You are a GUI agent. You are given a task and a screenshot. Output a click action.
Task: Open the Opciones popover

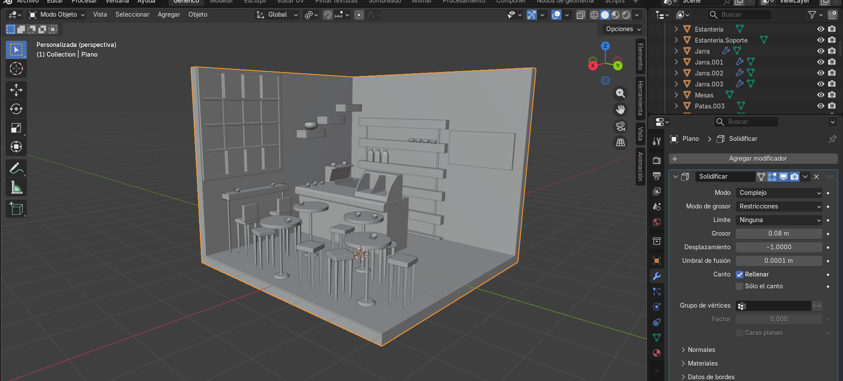(623, 29)
